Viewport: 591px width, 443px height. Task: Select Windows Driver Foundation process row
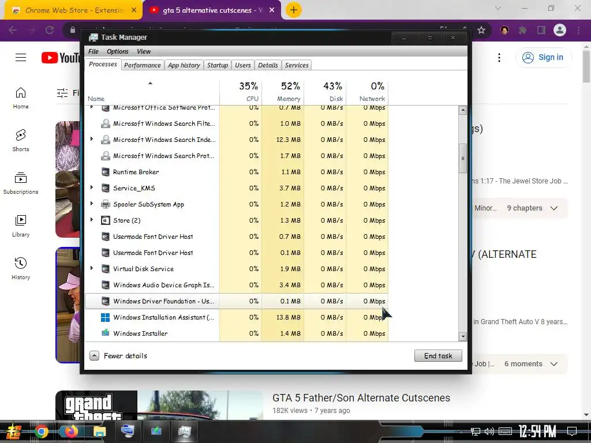(237, 301)
